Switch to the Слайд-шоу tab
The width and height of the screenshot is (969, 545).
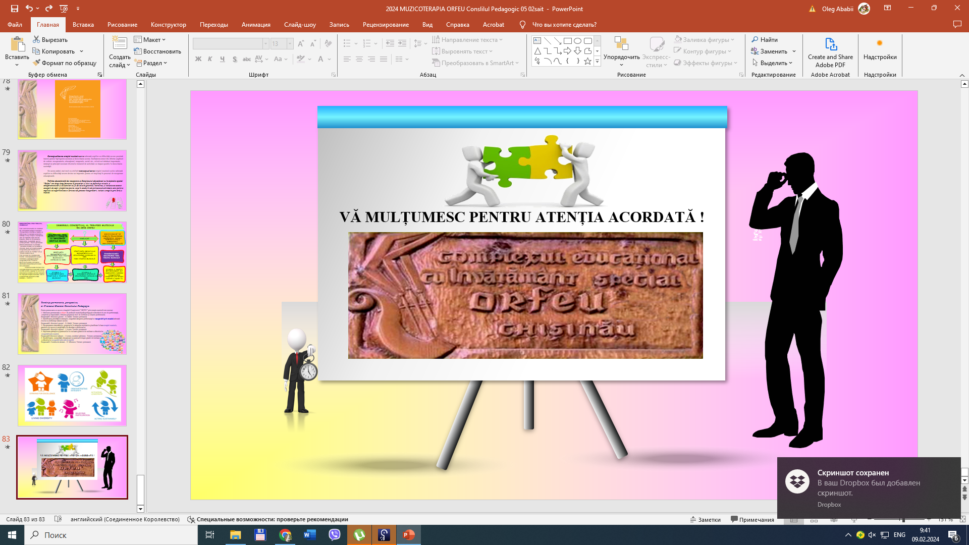(x=300, y=24)
